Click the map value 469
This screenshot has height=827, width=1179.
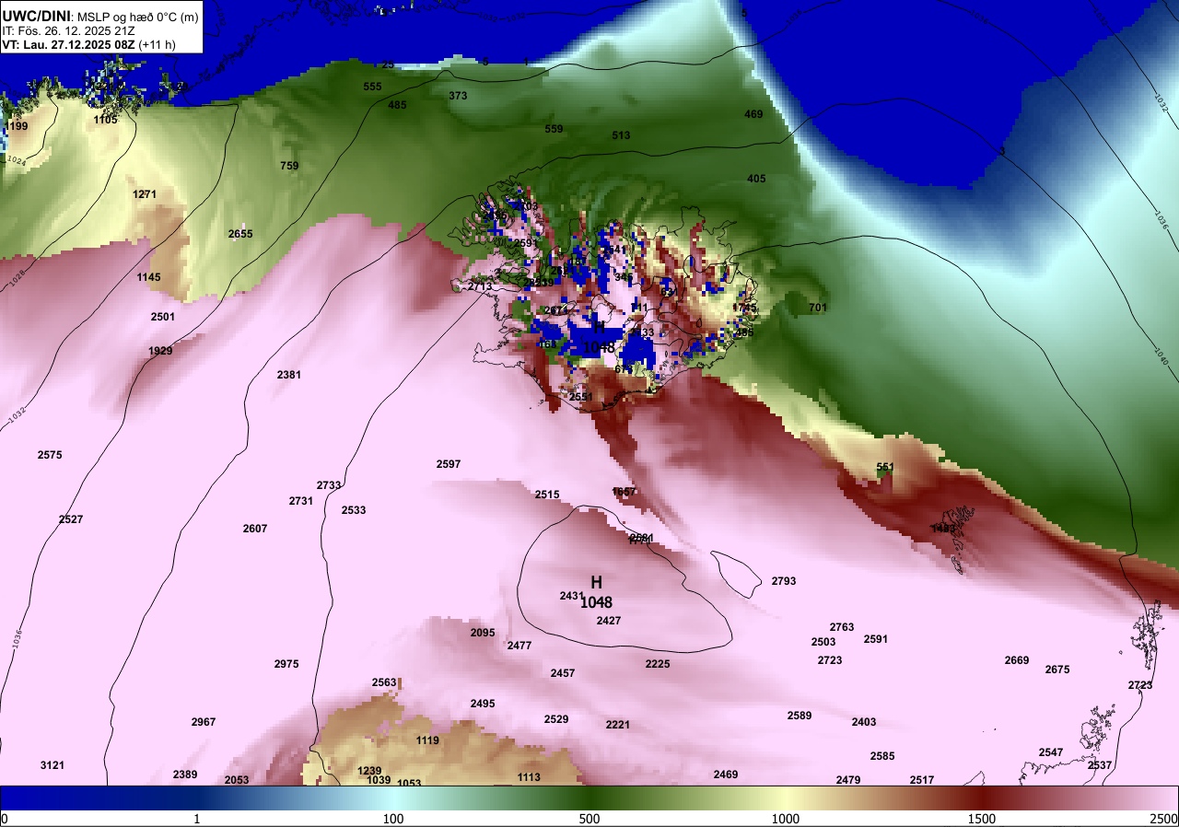coord(753,114)
